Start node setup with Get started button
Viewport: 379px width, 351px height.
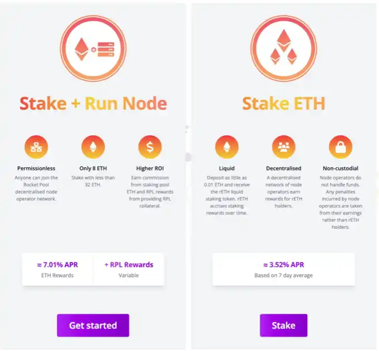(x=93, y=325)
